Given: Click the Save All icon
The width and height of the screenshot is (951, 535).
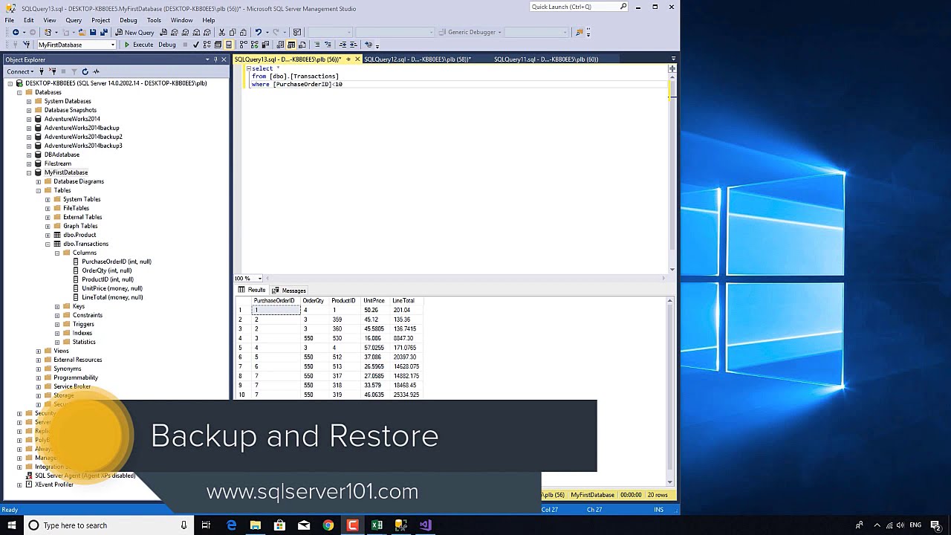Looking at the screenshot, I should [104, 32].
